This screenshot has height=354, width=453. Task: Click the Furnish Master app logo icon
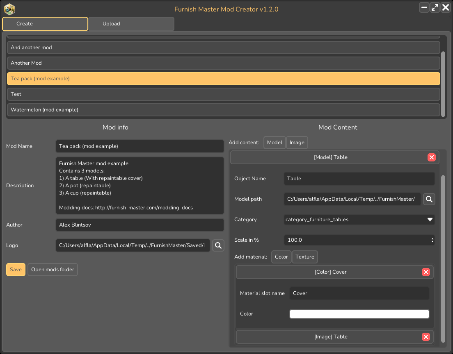coord(9,9)
